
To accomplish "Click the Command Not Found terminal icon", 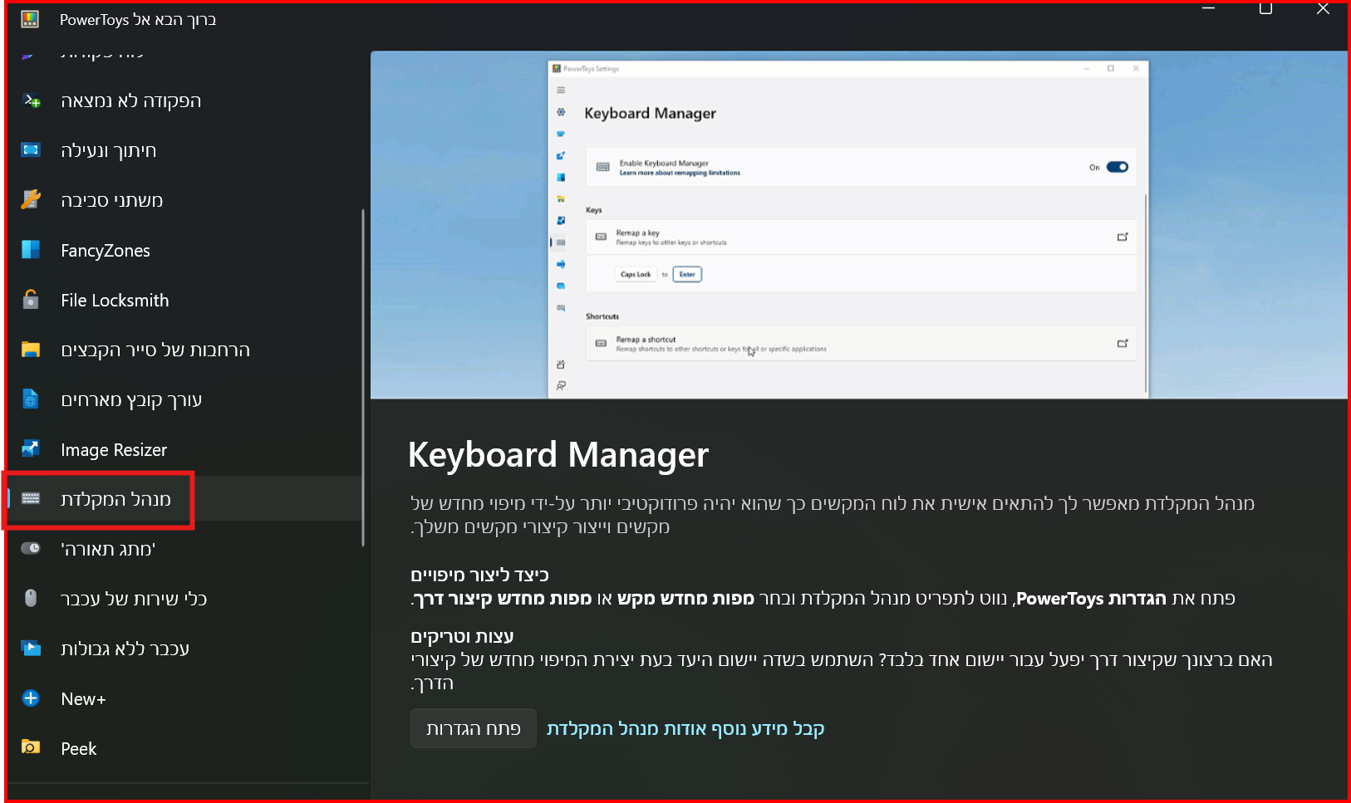I will click(x=31, y=100).
